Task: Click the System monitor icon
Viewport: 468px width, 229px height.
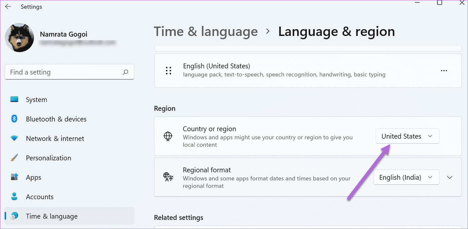Action: coord(14,99)
